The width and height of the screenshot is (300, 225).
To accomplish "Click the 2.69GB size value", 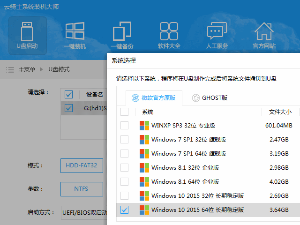I will (x=279, y=196).
